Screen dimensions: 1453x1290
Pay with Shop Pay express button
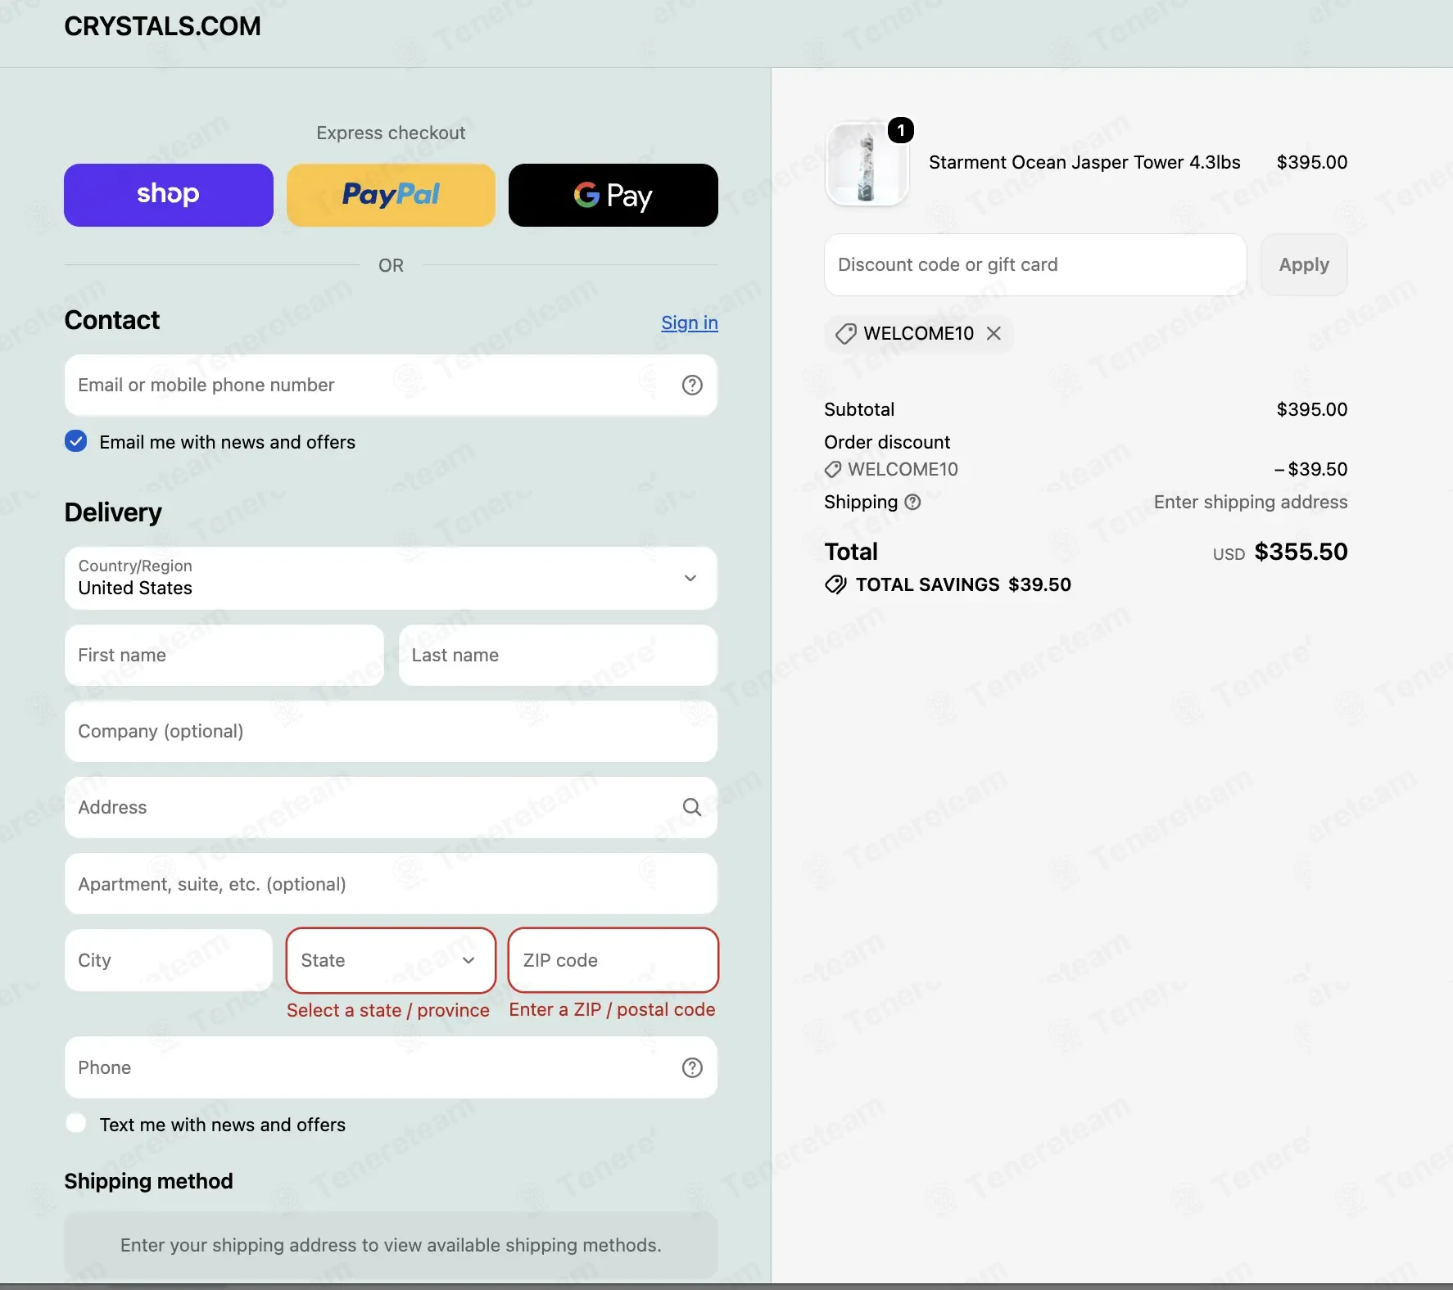tap(169, 195)
